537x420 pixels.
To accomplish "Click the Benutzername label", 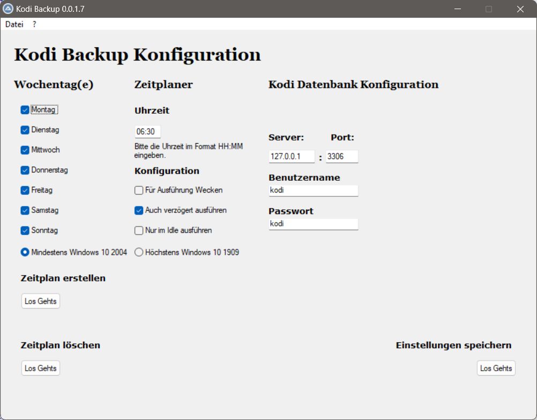I will click(304, 178).
